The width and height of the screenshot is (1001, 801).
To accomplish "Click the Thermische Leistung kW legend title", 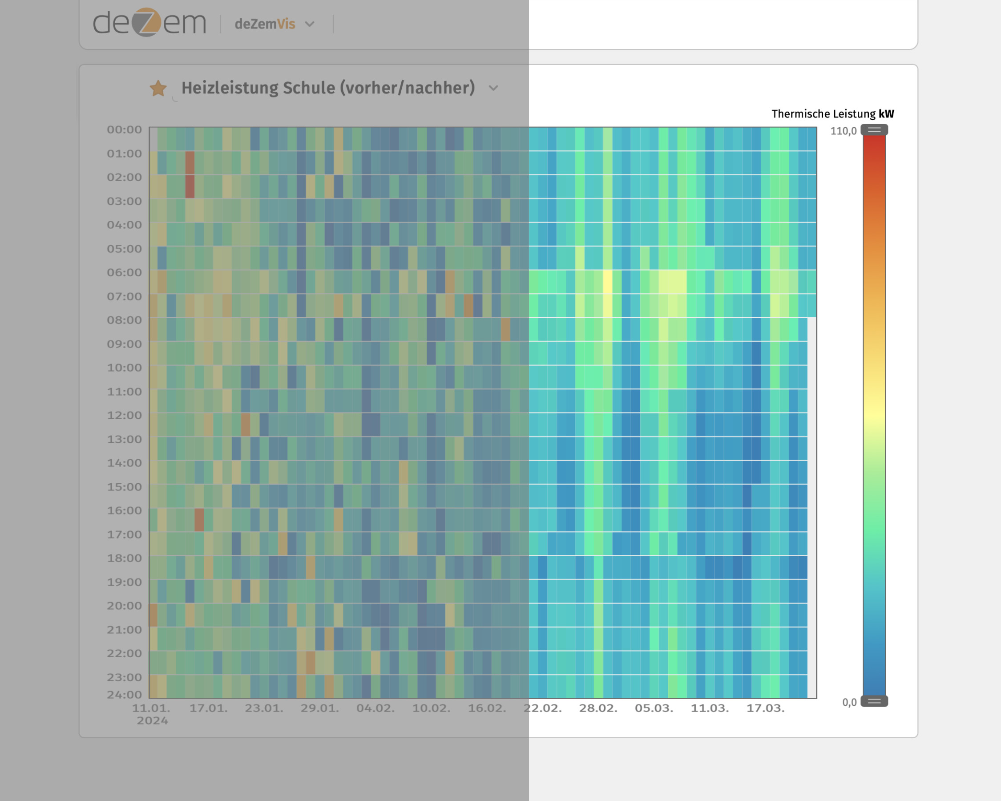I will pyautogui.click(x=832, y=114).
